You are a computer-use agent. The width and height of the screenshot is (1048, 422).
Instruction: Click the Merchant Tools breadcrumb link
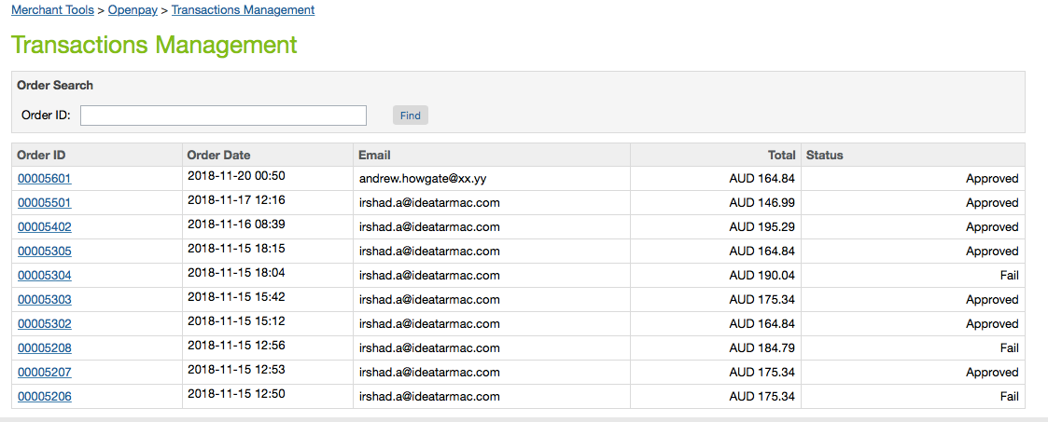click(52, 10)
